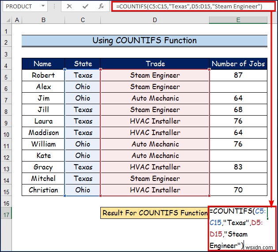Click the Number of Jobs value 70

pos(238,190)
